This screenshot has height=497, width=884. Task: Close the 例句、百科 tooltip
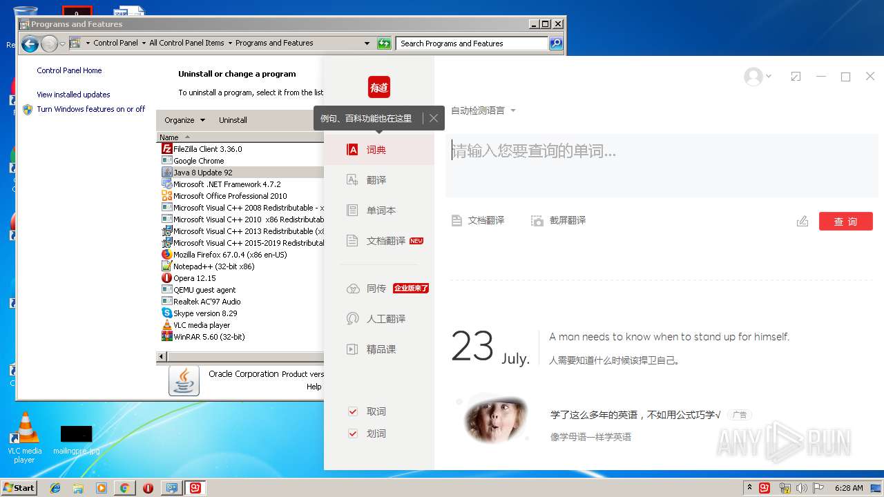(x=434, y=118)
